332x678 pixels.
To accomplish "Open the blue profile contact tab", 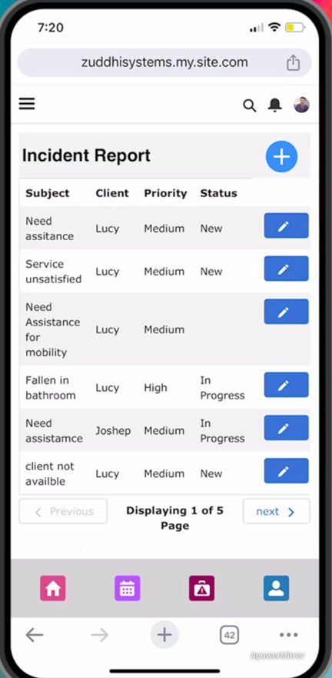I will pos(277,589).
